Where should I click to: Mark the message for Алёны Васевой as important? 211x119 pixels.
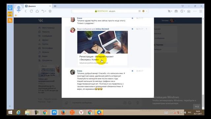[x=132, y=29]
